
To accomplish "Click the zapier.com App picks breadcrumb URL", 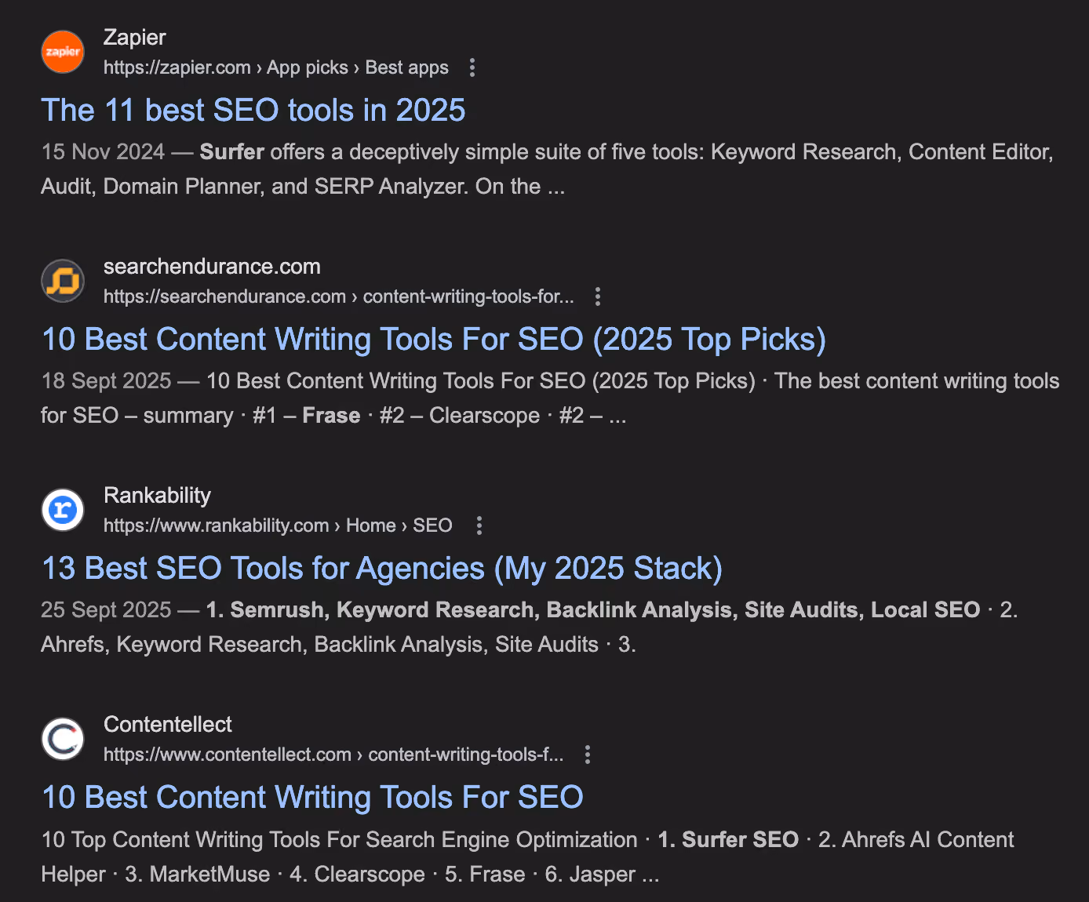I will 276,67.
